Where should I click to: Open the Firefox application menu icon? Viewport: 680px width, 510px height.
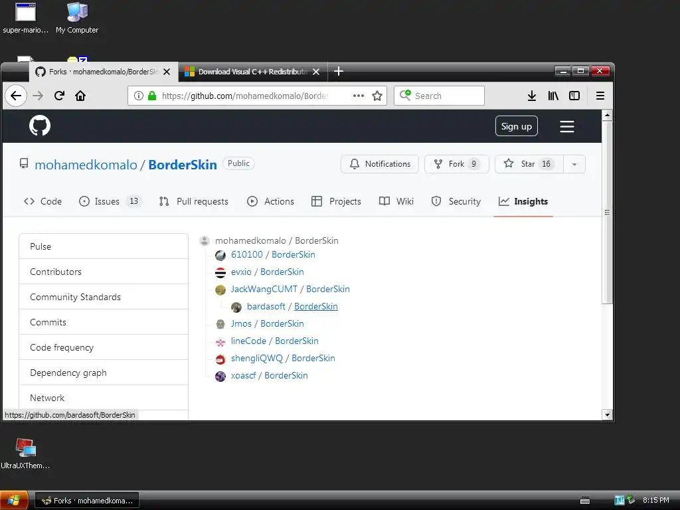click(x=600, y=96)
